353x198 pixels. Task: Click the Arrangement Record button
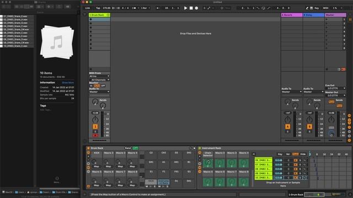pyautogui.click(x=196, y=8)
